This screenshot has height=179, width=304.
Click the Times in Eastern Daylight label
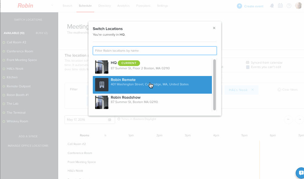click(x=139, y=119)
